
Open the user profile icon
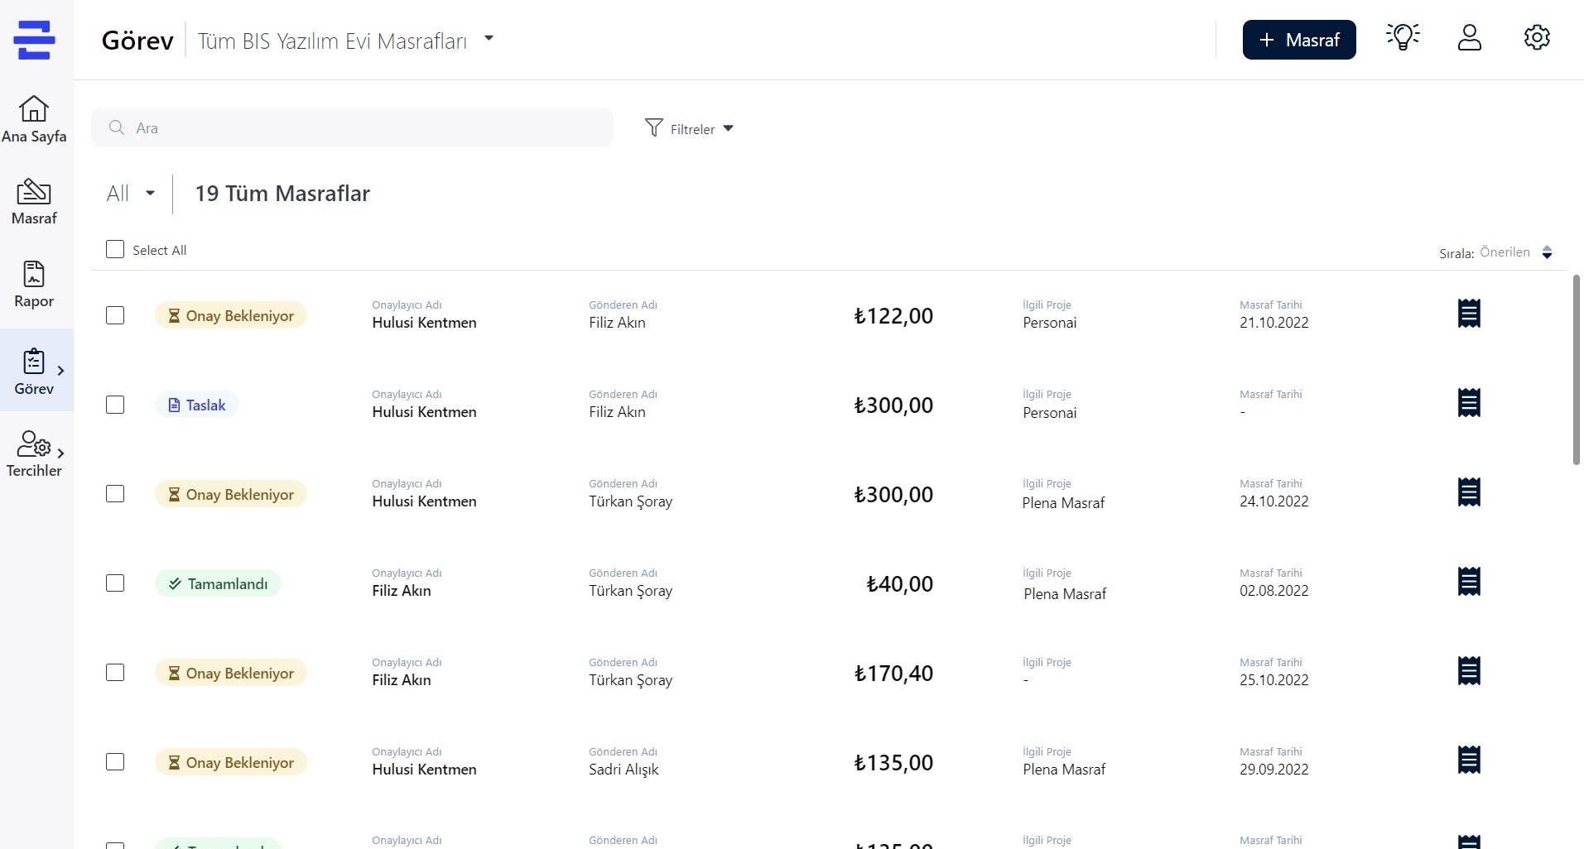[1470, 38]
